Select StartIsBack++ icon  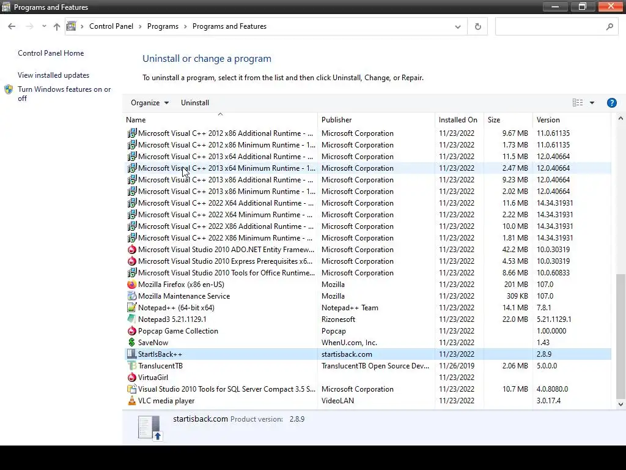coord(132,354)
